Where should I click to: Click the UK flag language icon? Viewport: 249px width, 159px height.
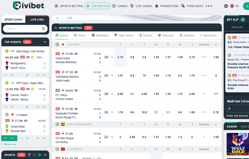coord(232,6)
